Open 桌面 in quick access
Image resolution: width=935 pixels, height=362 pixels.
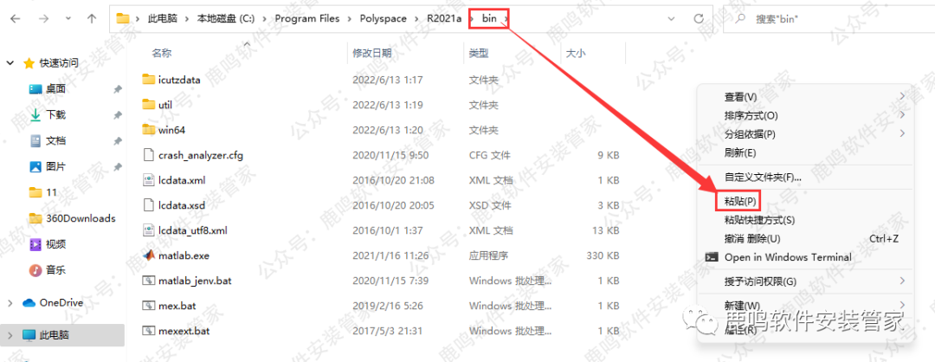55,89
